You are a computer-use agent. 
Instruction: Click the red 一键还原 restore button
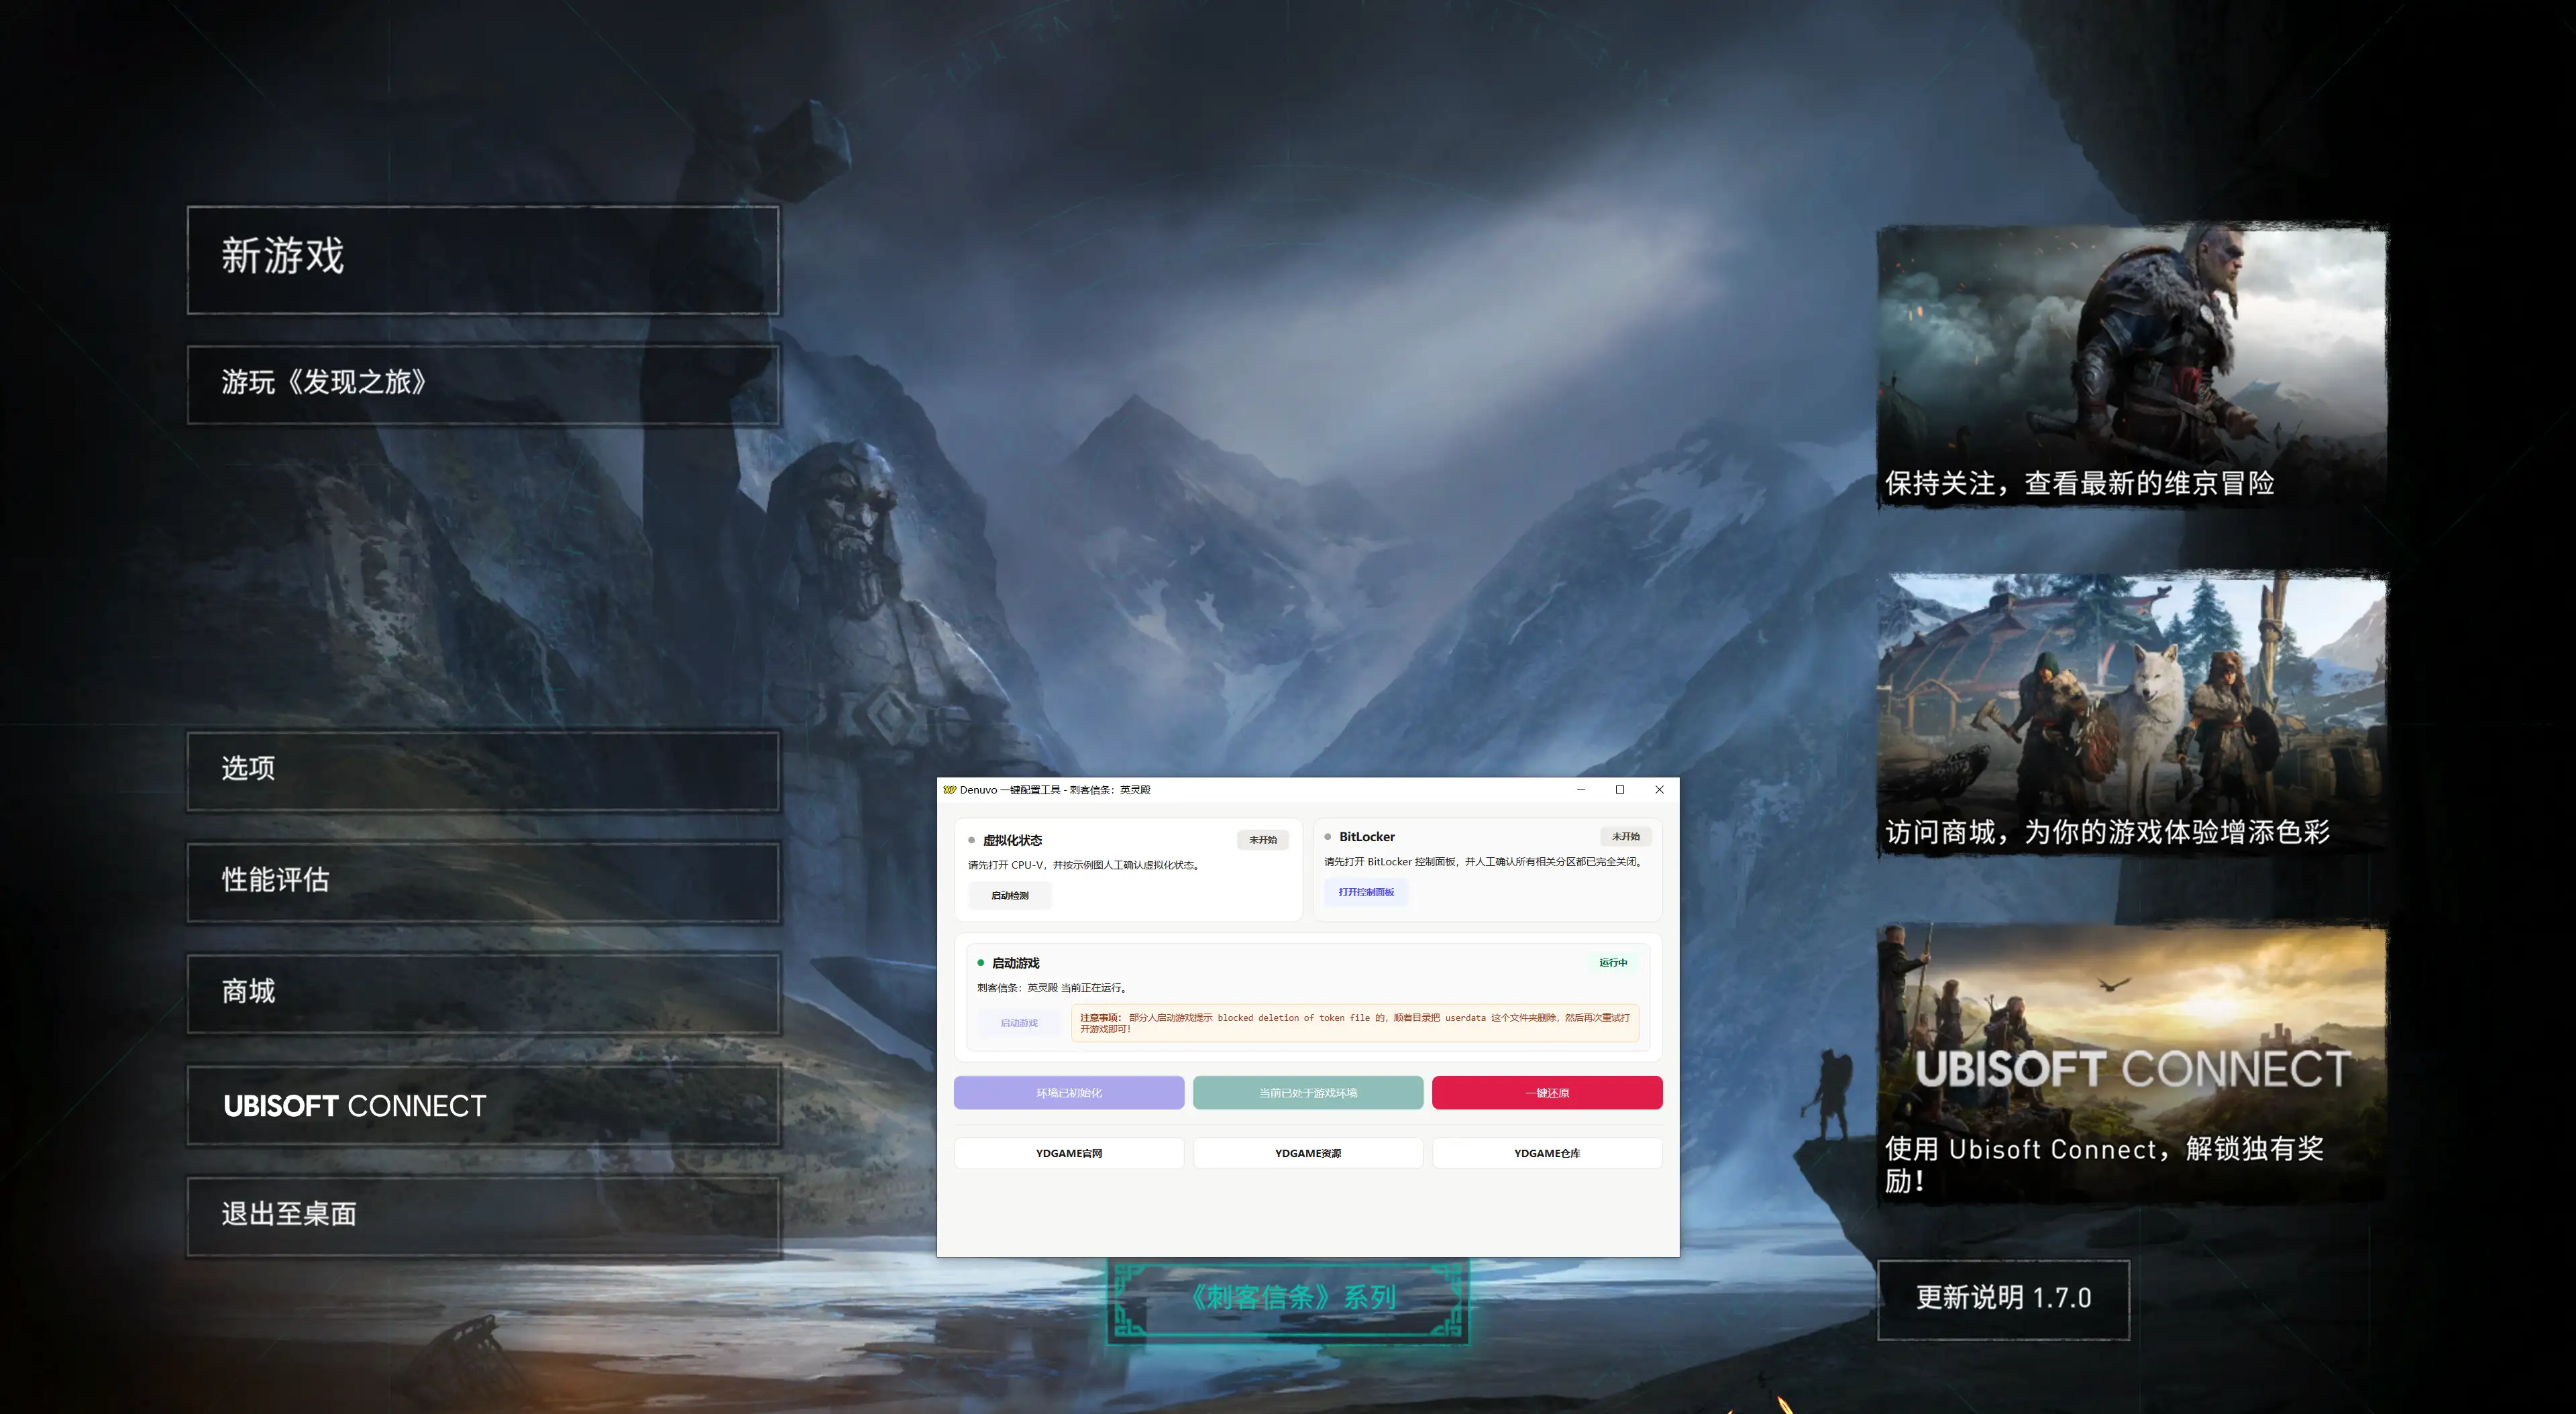[1547, 1093]
